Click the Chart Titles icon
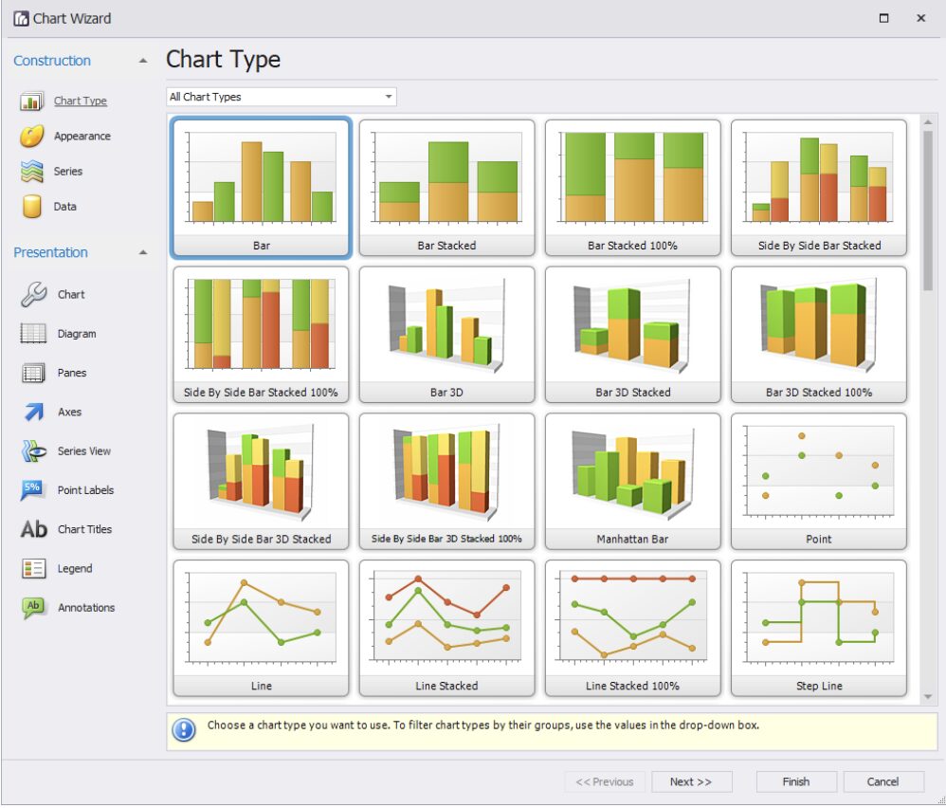 pos(34,529)
